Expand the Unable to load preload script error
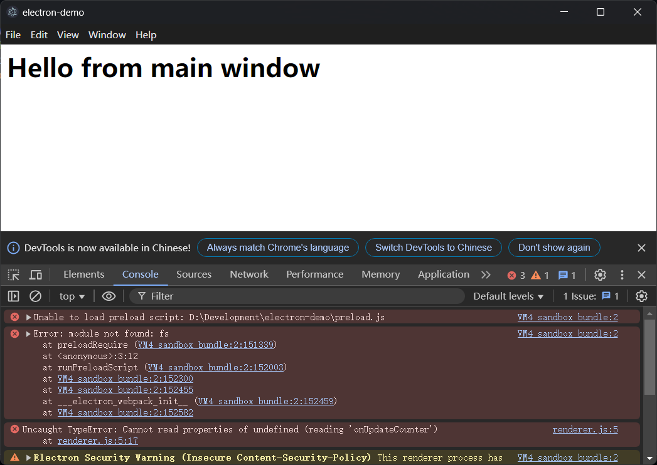Image resolution: width=657 pixels, height=465 pixels. (x=28, y=317)
